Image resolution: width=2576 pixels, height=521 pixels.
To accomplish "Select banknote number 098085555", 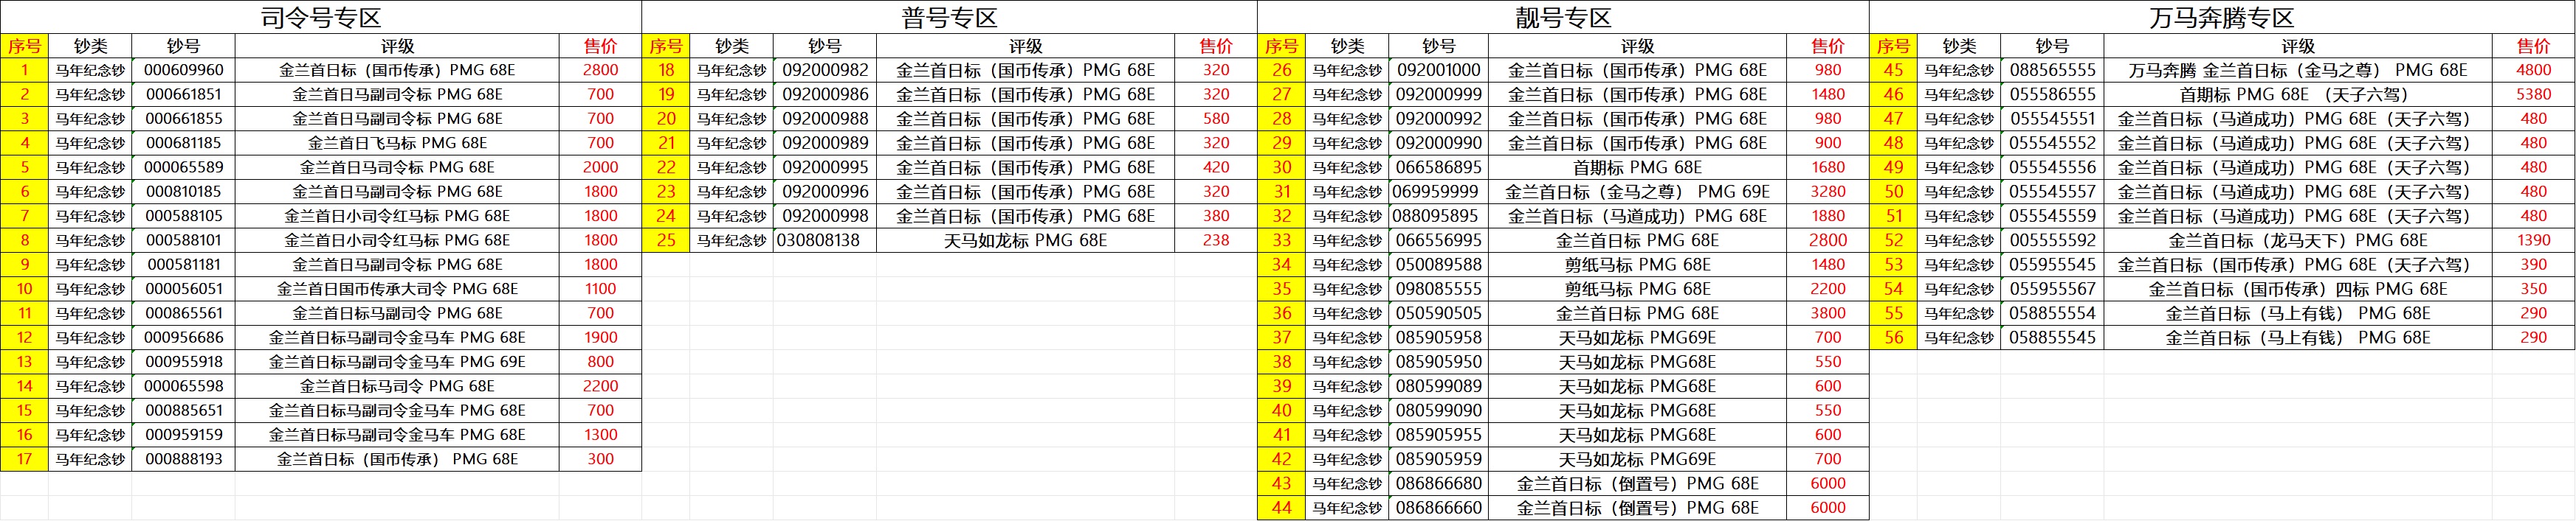I will point(1438,290).
